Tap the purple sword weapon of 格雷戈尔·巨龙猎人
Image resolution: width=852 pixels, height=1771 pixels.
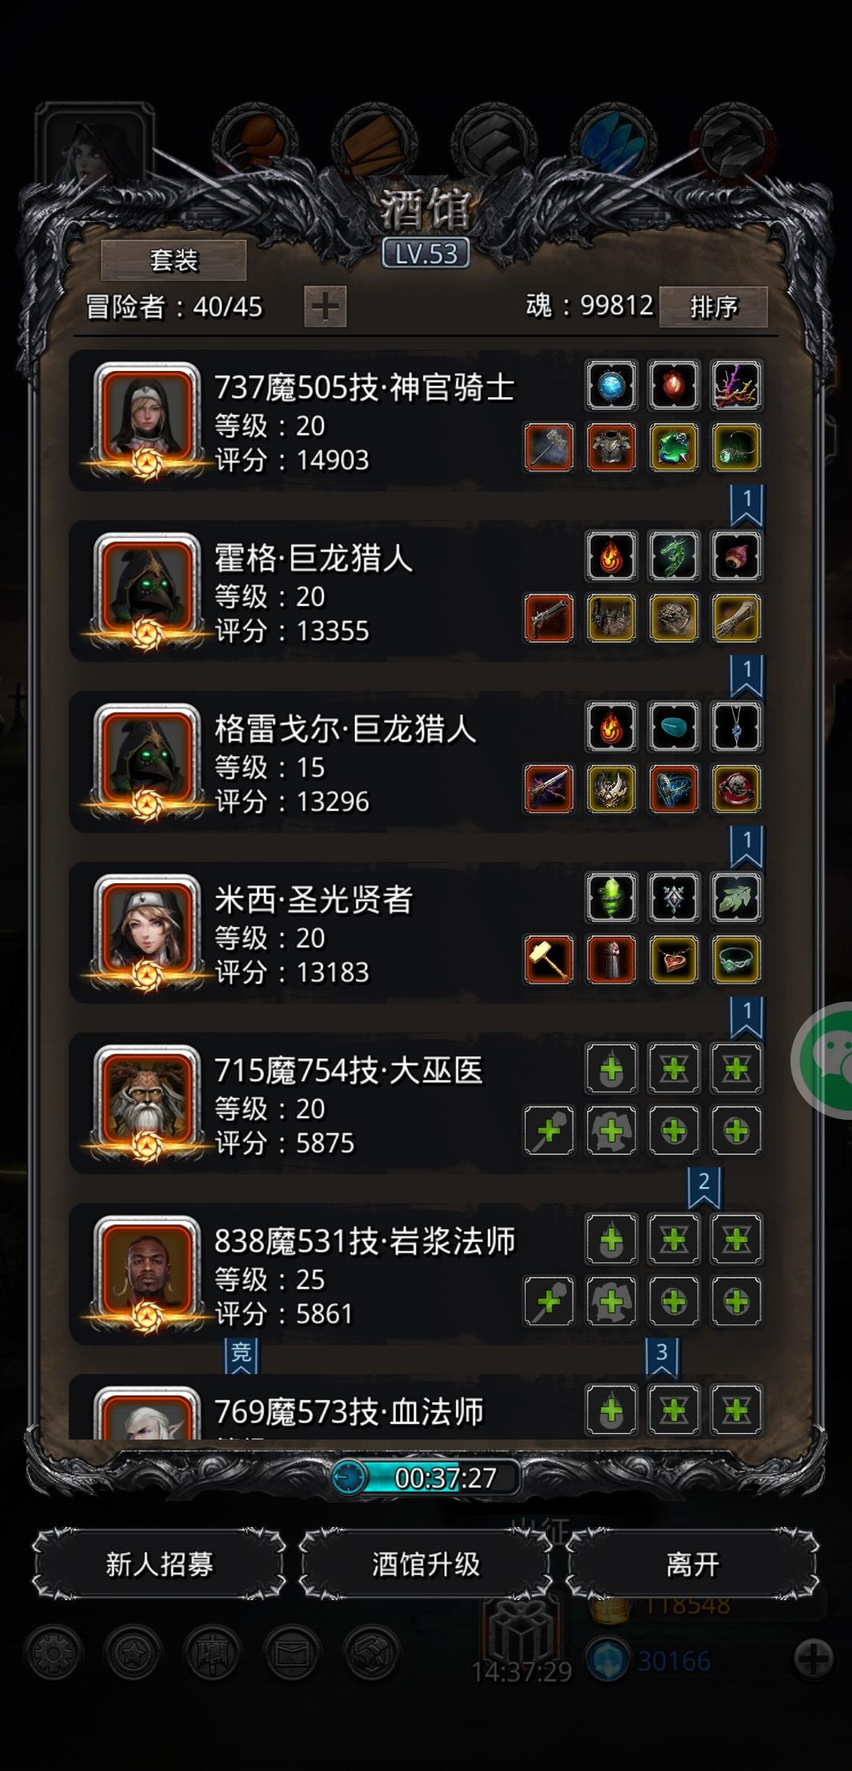tap(549, 788)
